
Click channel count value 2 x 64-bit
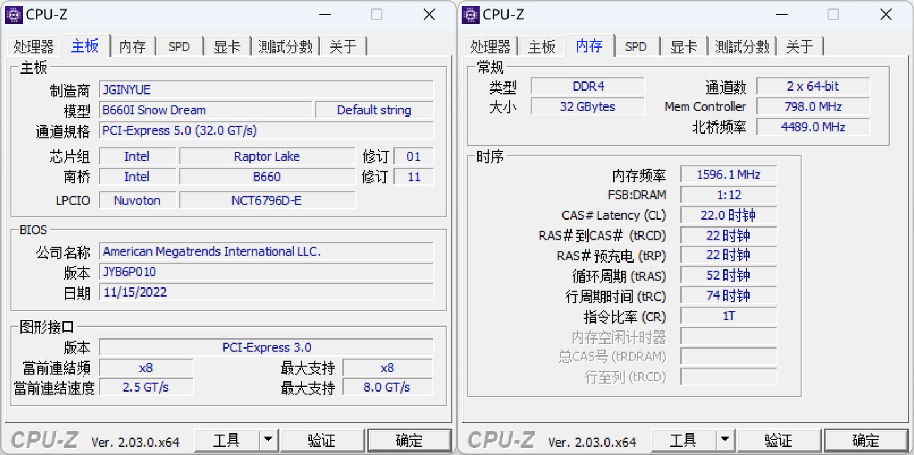[x=813, y=86]
